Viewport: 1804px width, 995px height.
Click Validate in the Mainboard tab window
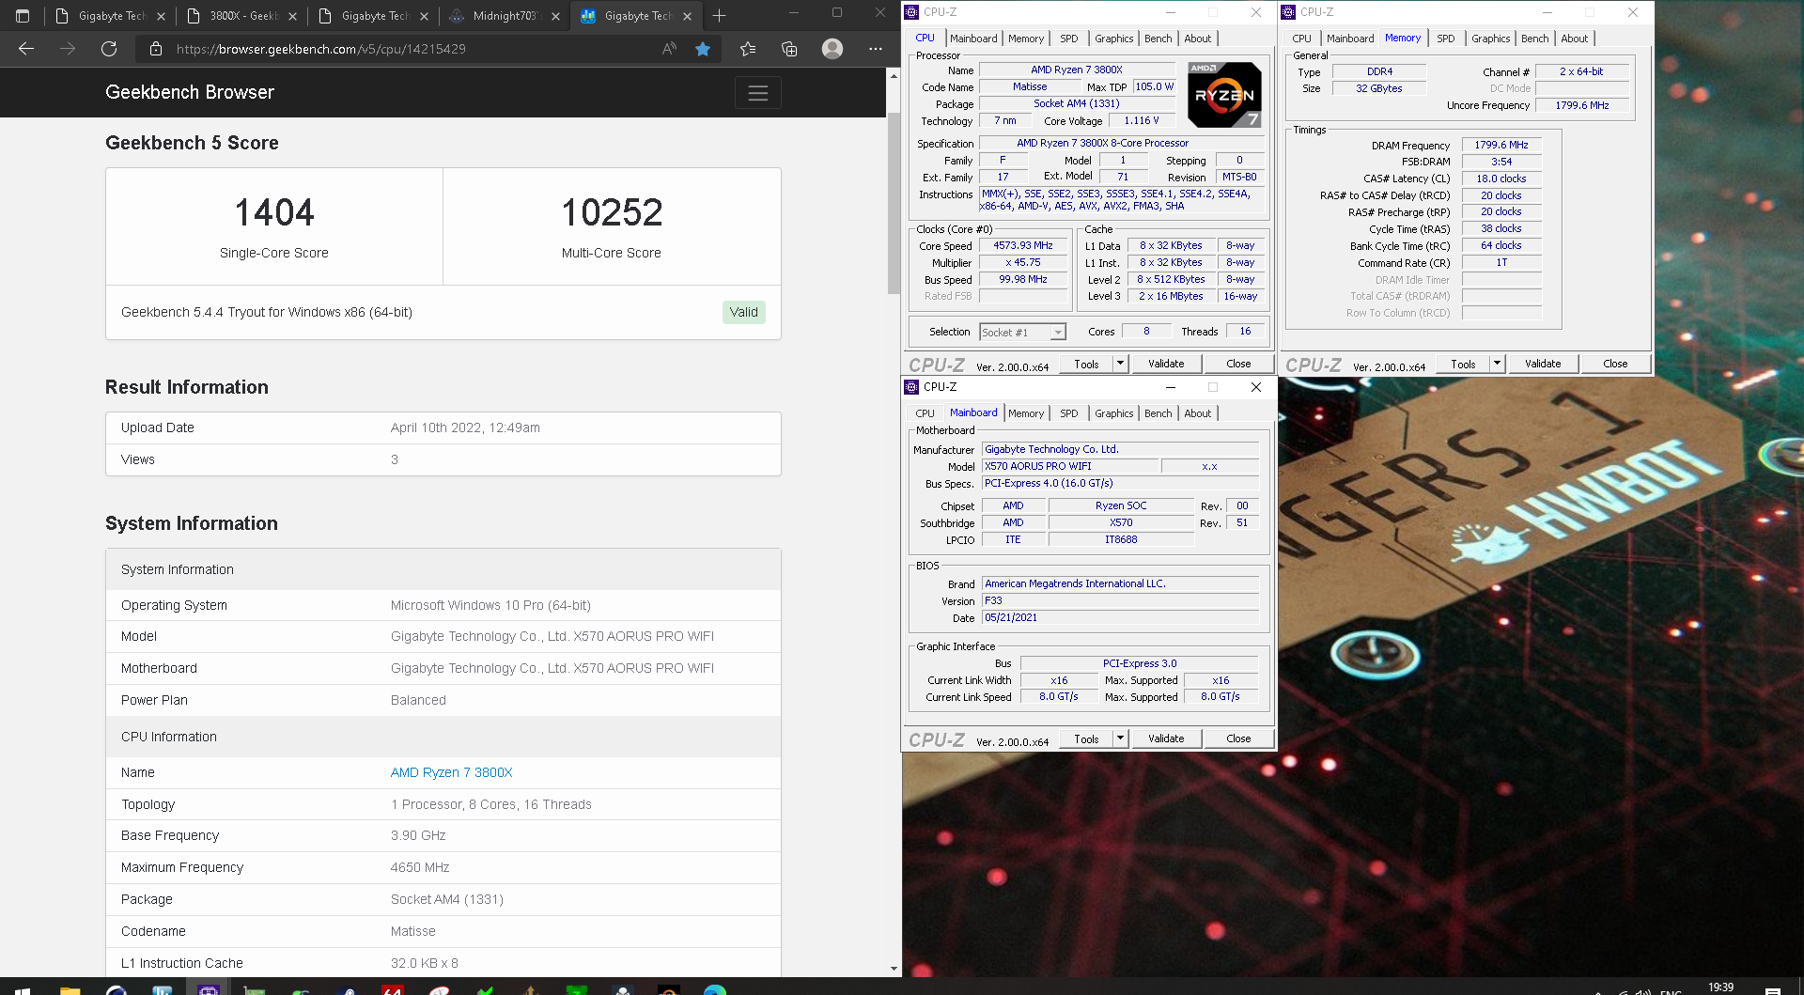click(1166, 738)
